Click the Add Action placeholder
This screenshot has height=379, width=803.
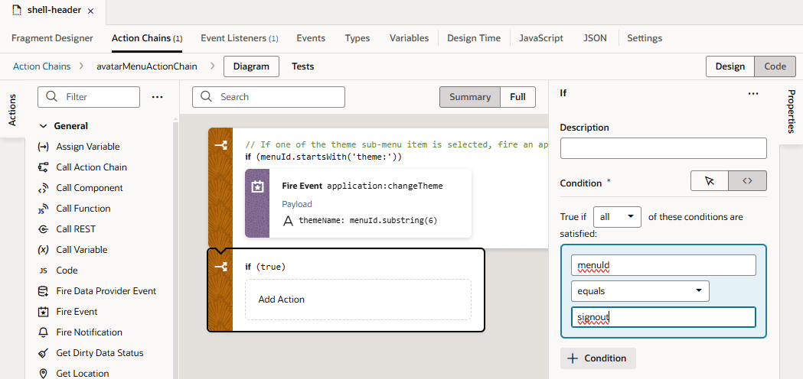[358, 300]
